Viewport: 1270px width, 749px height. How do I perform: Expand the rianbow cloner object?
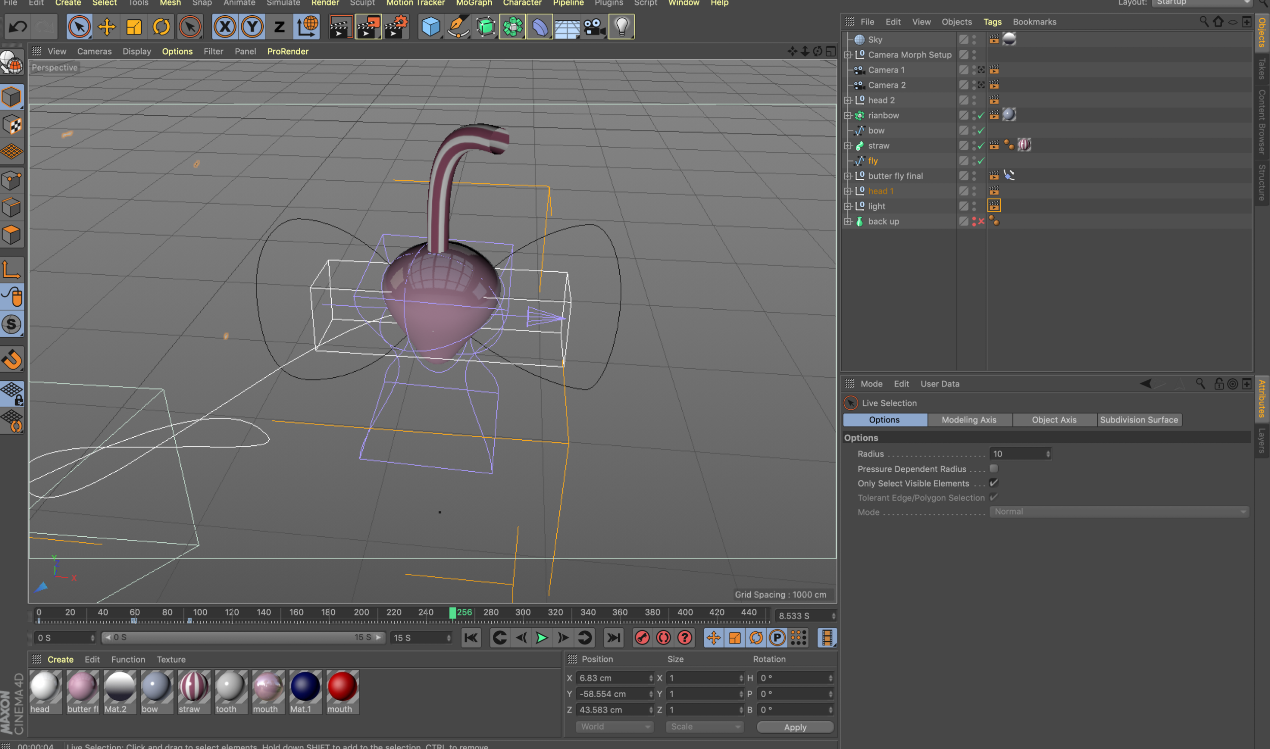coord(847,116)
